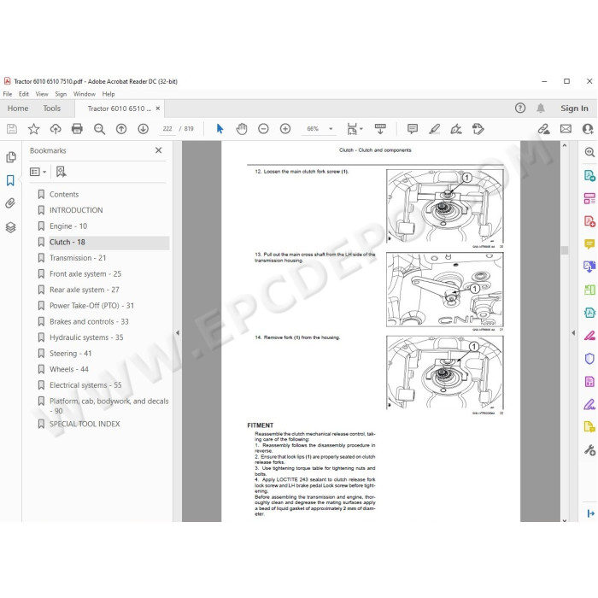Image resolution: width=598 pixels, height=598 pixels.
Task: Open fit page options dropdown
Action: point(355,129)
